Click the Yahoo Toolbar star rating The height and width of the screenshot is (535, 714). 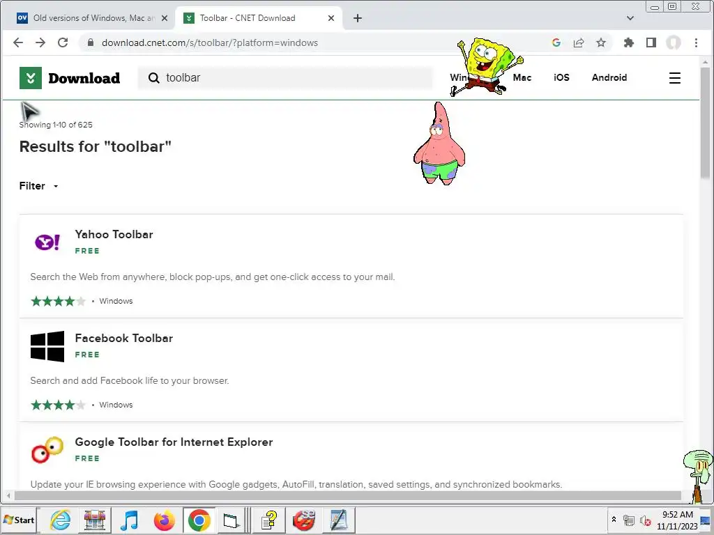click(58, 301)
